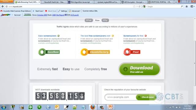The image size is (196, 110).
Task: Open the Firefox home page icon
Action: click(187, 6)
